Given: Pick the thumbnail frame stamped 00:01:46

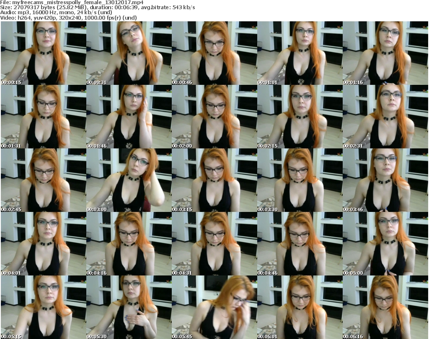Looking at the screenshot, I should [129, 117].
